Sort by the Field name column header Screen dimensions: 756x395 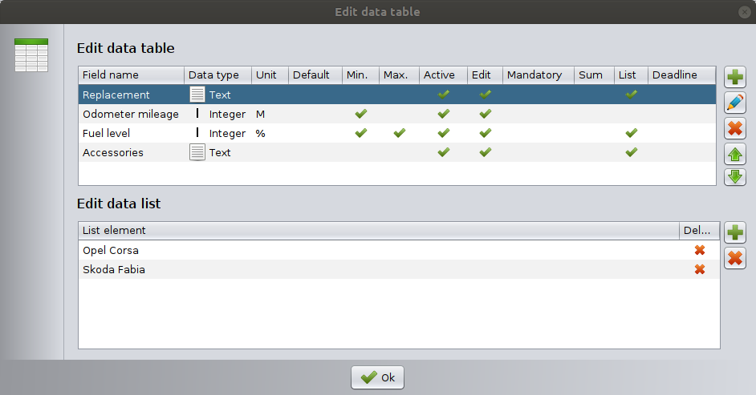coord(131,75)
